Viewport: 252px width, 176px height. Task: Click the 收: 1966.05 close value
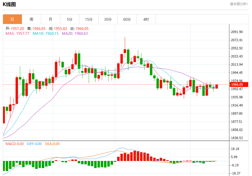79,29
